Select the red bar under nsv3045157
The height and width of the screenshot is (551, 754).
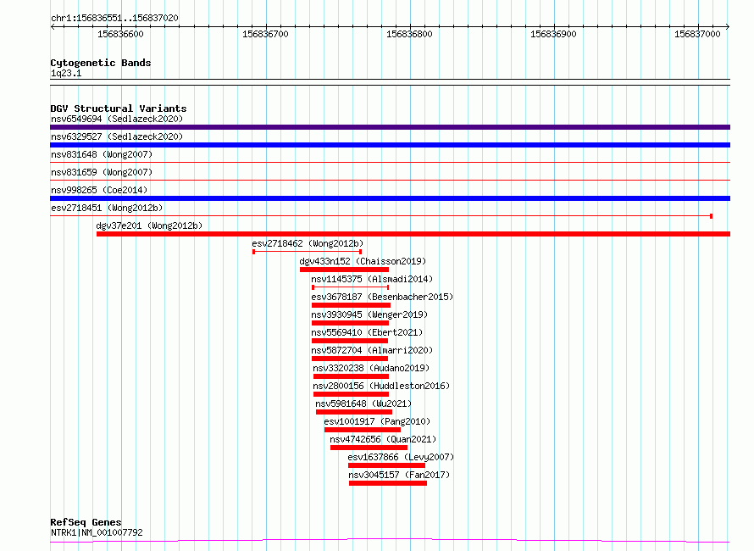point(388,483)
